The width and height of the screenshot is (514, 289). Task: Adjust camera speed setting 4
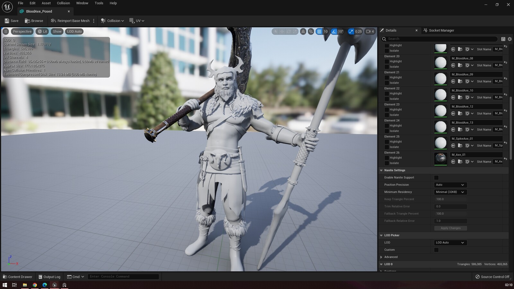[x=370, y=31]
